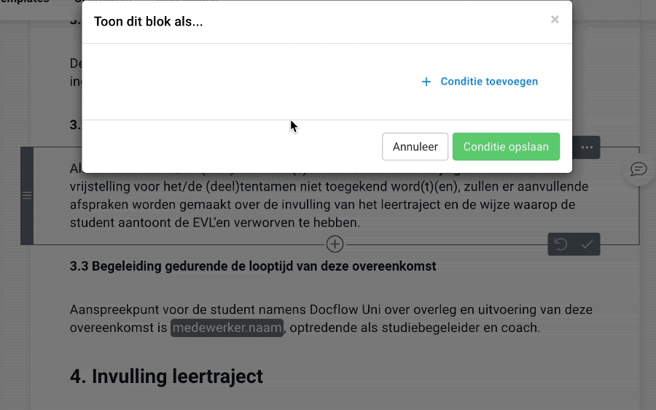Click the 'Conditie toevoegen' link

click(488, 82)
